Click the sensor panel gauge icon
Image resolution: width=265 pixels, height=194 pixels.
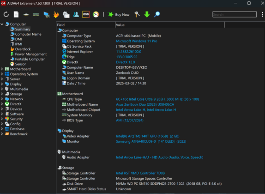tap(96, 14)
